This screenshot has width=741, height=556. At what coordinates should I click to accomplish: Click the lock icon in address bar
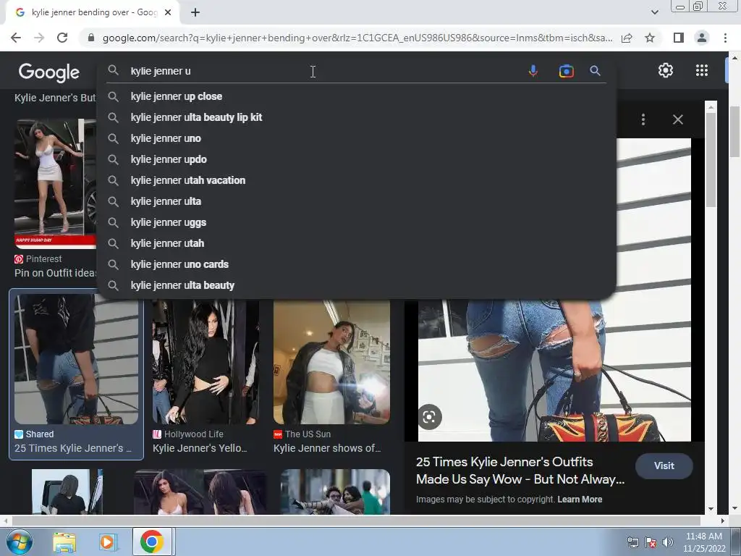coord(91,38)
